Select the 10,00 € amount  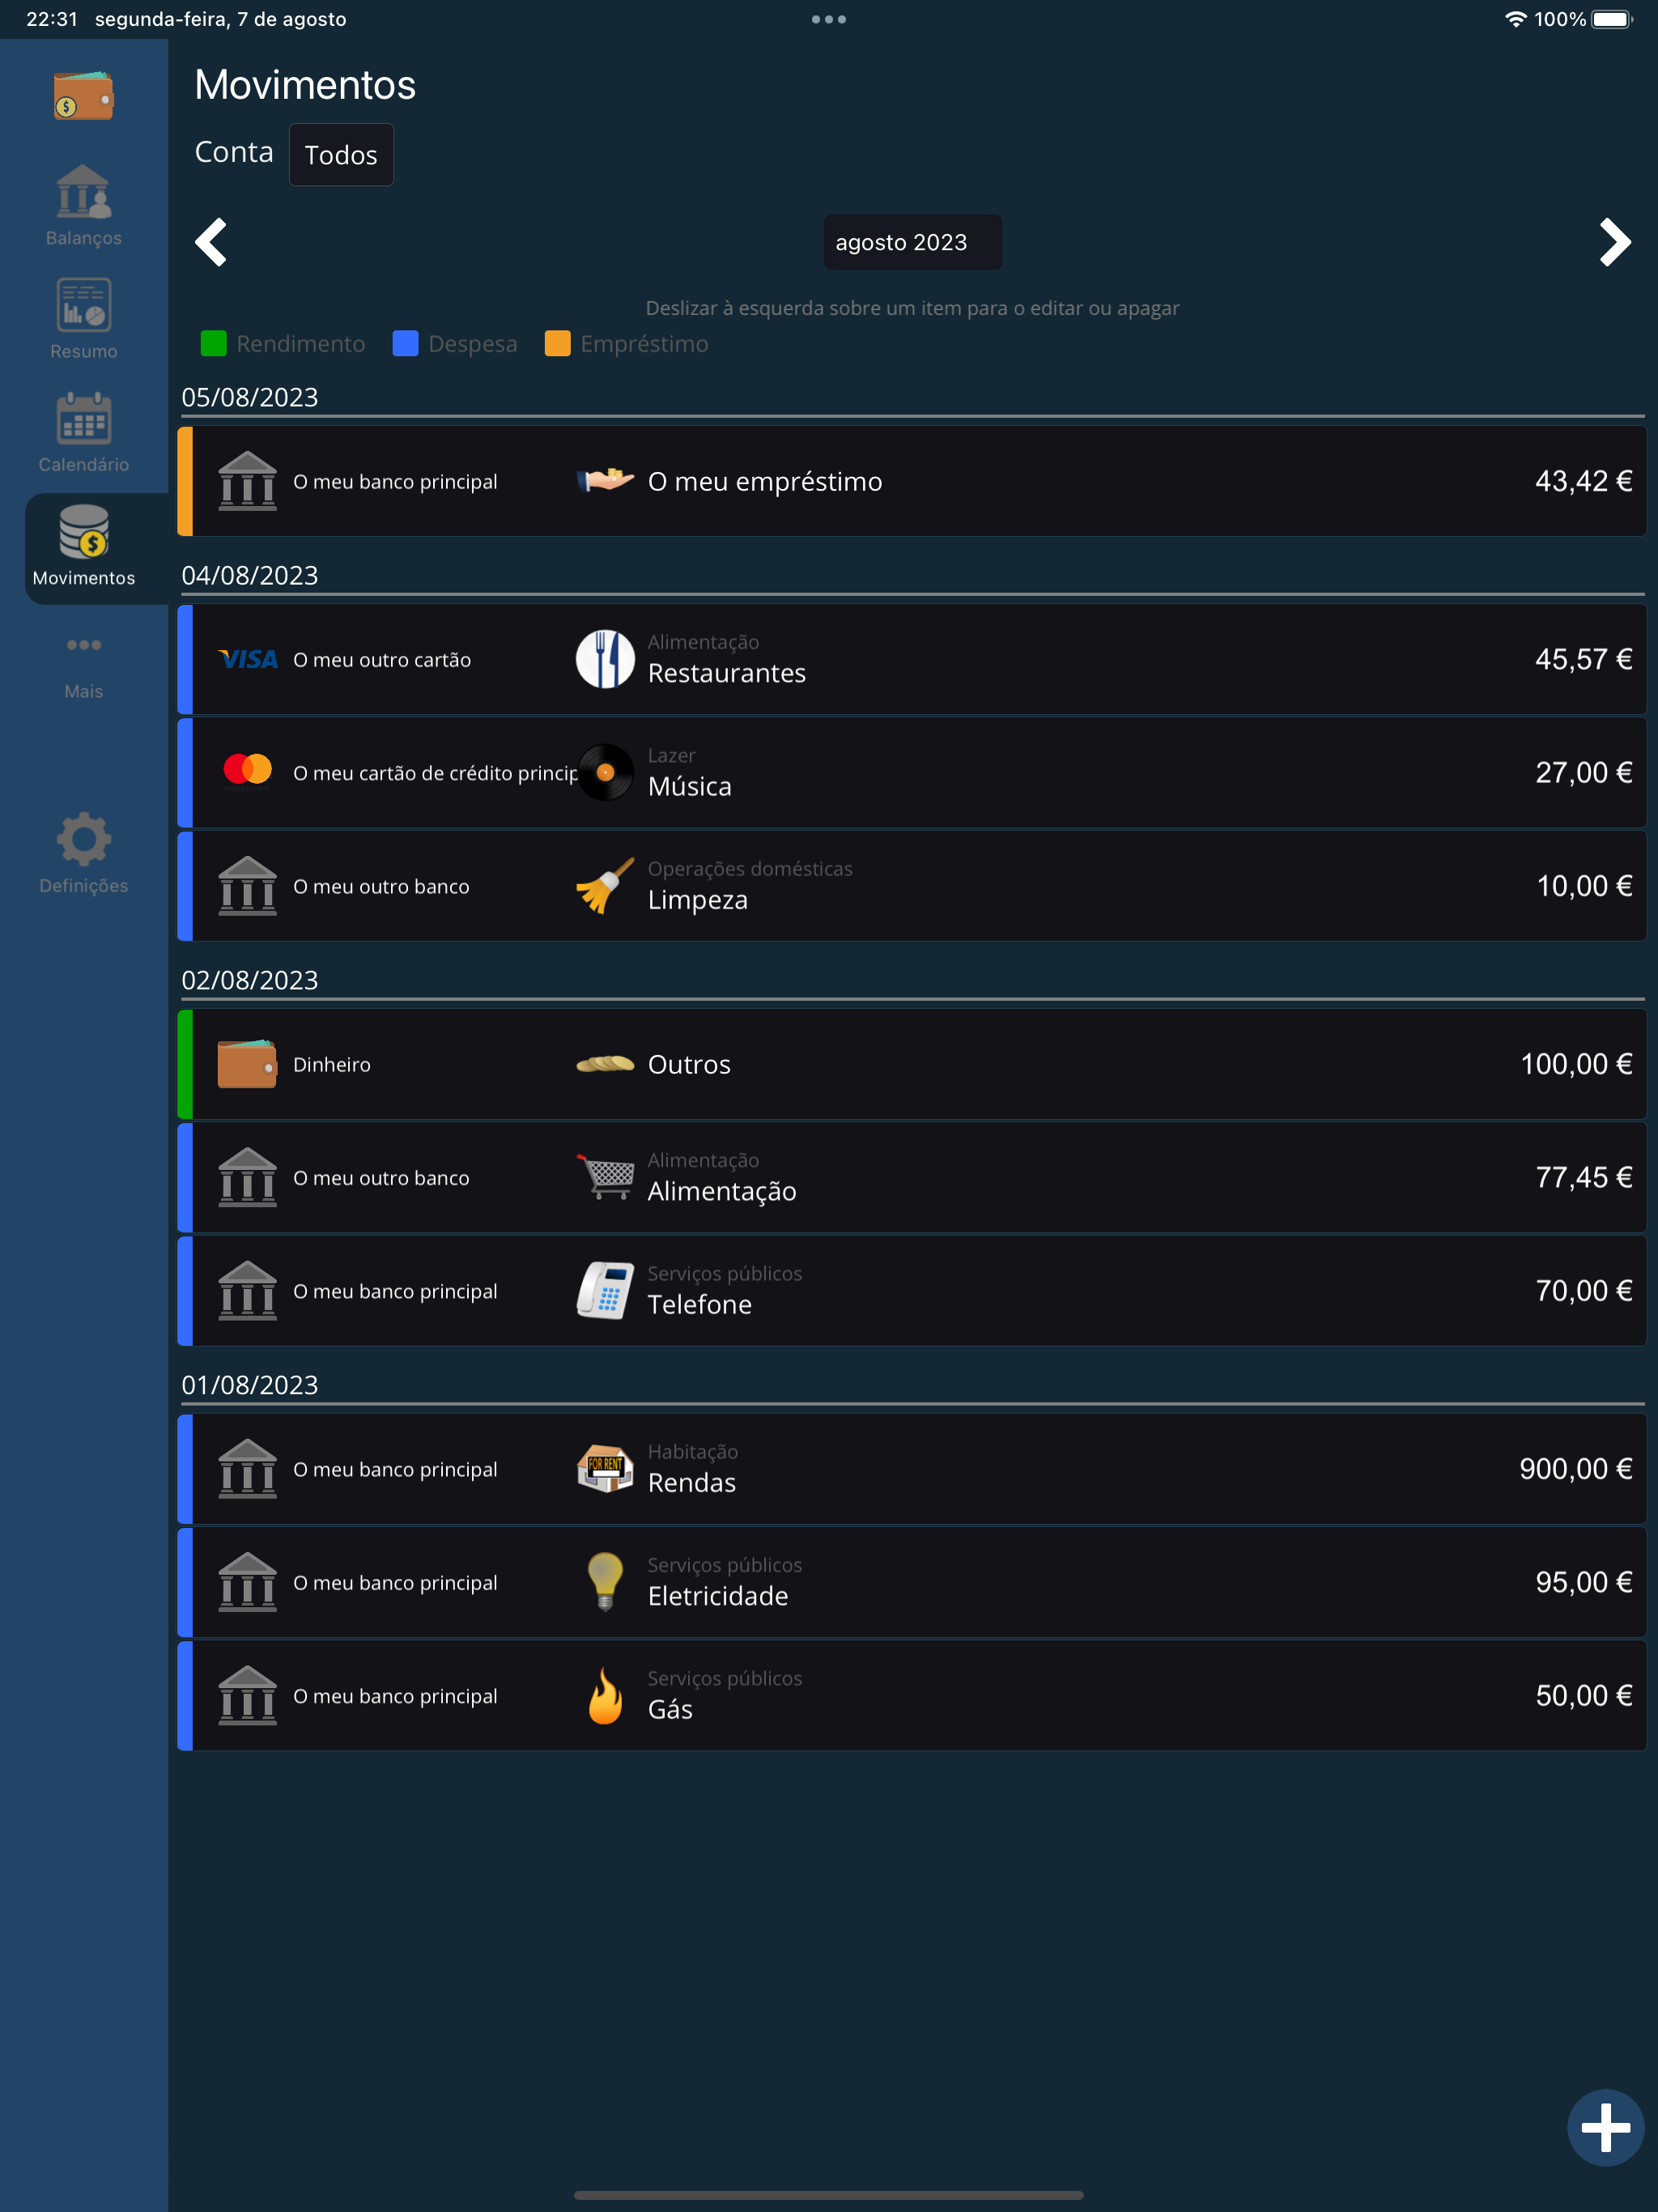coord(1584,886)
